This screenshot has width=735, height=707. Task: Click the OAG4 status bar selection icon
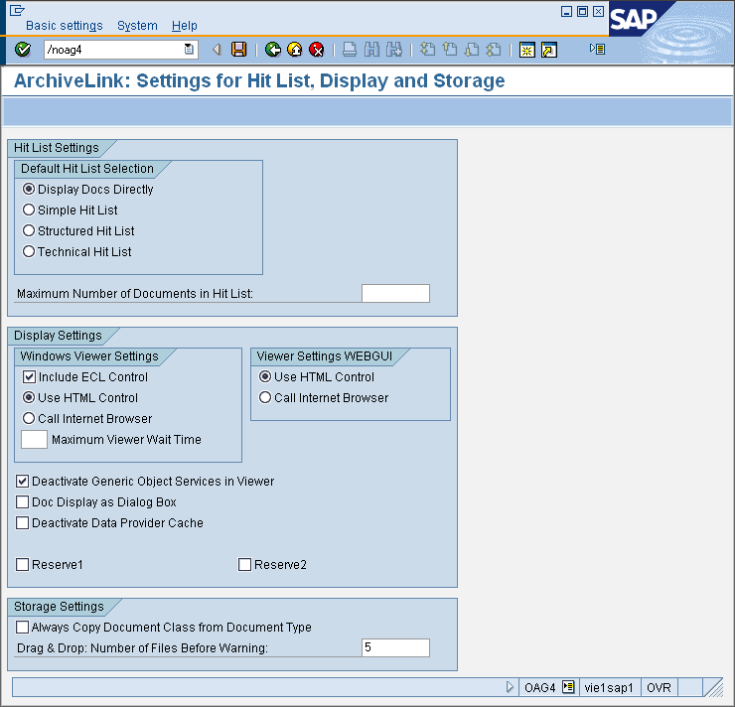(568, 687)
